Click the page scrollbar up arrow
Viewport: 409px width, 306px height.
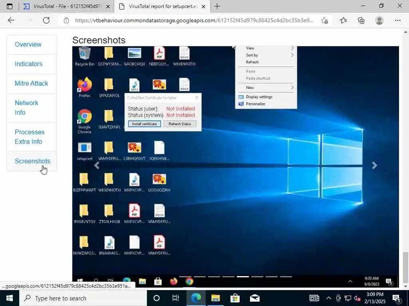coord(406,32)
